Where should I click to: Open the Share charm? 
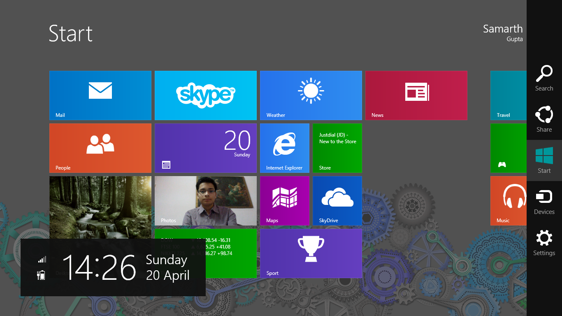click(544, 119)
